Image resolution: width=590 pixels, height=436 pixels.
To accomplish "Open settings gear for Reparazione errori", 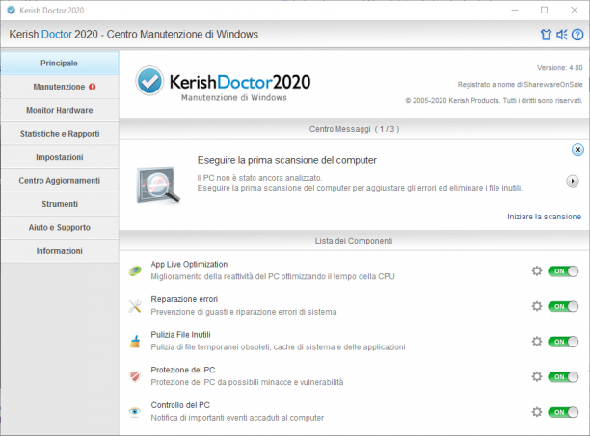I will pos(537,306).
